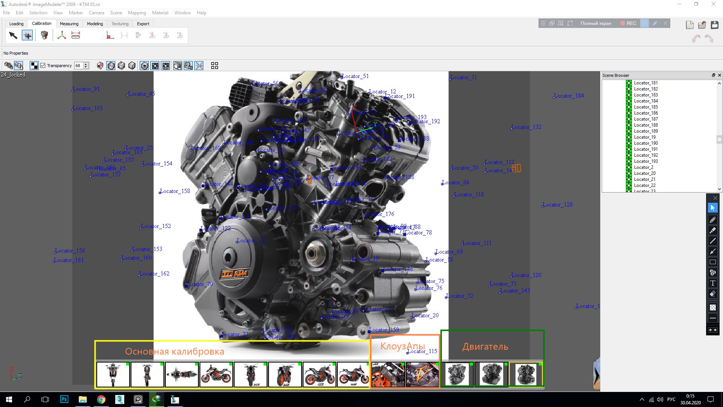Click the show objects icon at display toolbar start
Viewport: 723px width, 407px height.
(8, 66)
